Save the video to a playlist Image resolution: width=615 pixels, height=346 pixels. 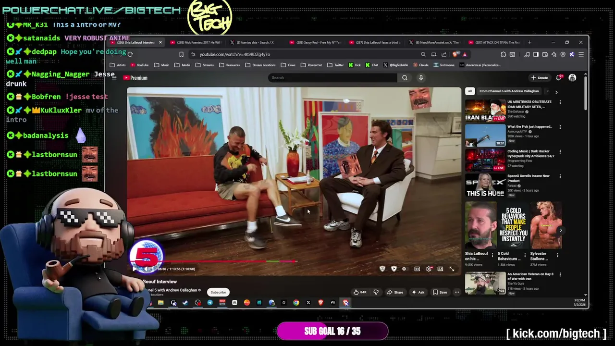440,292
